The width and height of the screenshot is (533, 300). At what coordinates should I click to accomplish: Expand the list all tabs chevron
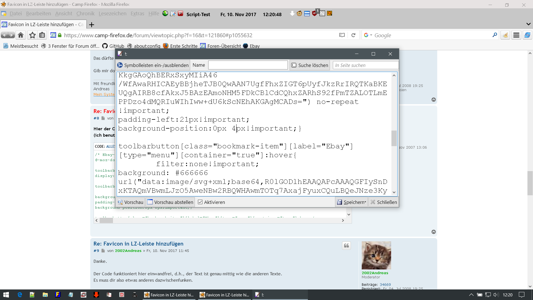pyautogui.click(x=528, y=24)
